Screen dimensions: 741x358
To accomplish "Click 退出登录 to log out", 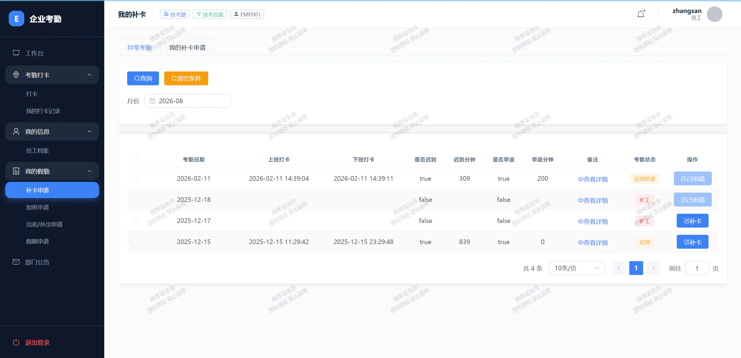I will click(37, 342).
